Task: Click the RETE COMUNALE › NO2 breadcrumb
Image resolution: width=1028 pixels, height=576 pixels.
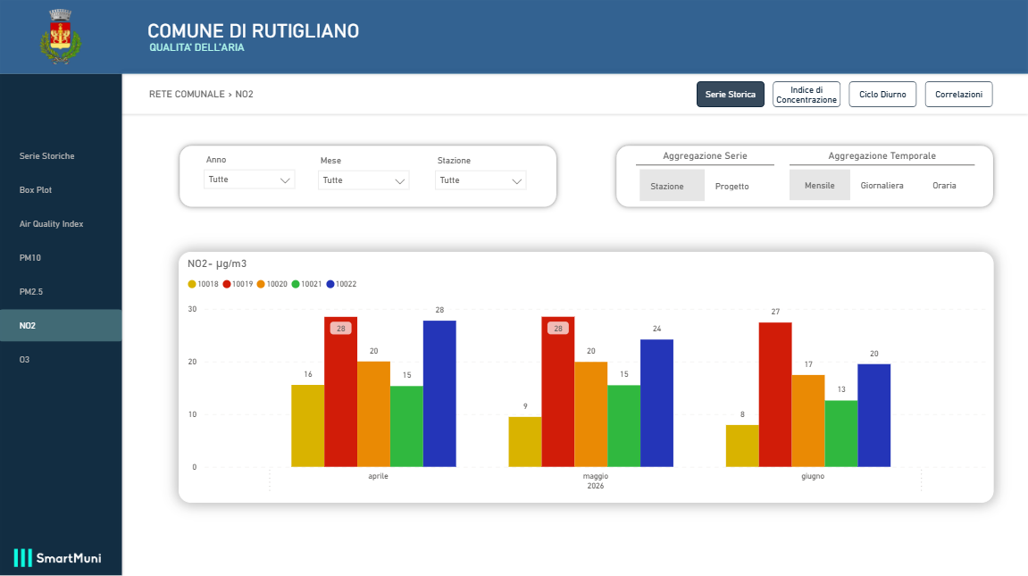Action: [x=201, y=95]
